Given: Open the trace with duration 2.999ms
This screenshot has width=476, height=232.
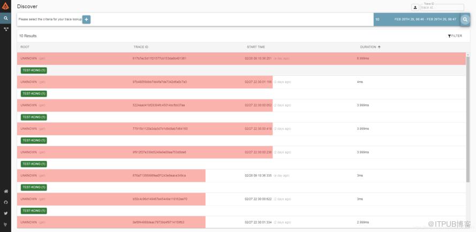Looking at the screenshot, I should (x=241, y=222).
